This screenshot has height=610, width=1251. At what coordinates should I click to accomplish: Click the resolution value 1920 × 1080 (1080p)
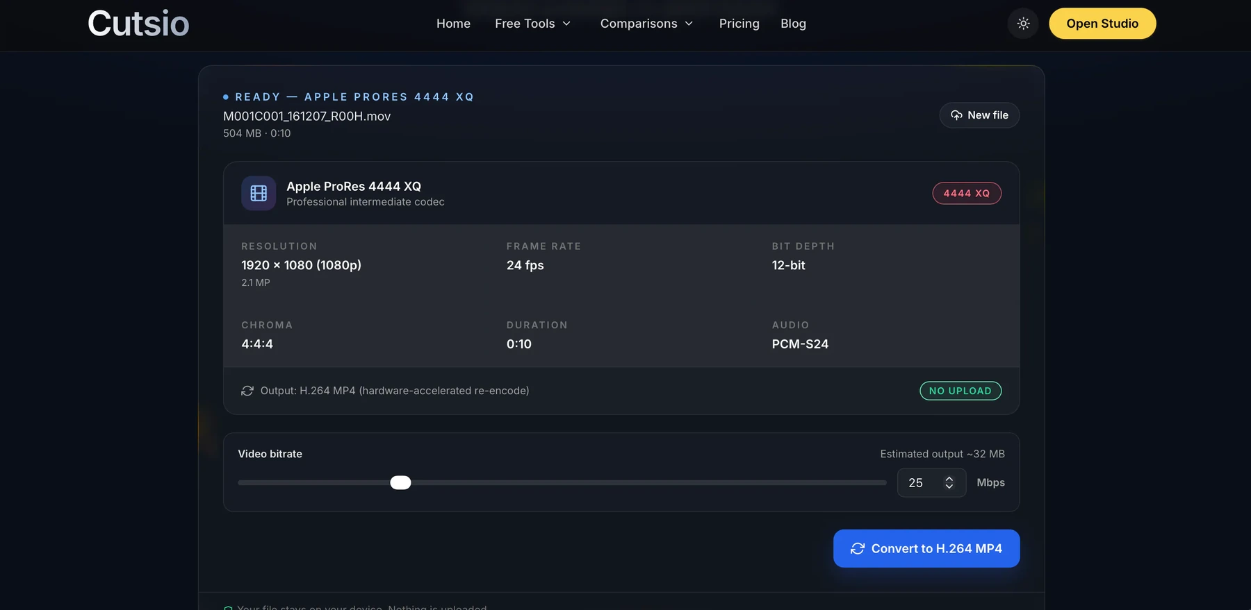click(301, 265)
